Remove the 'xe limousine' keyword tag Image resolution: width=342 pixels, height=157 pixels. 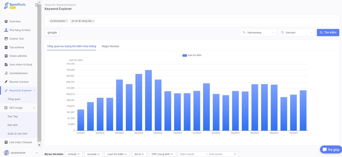pos(67,21)
